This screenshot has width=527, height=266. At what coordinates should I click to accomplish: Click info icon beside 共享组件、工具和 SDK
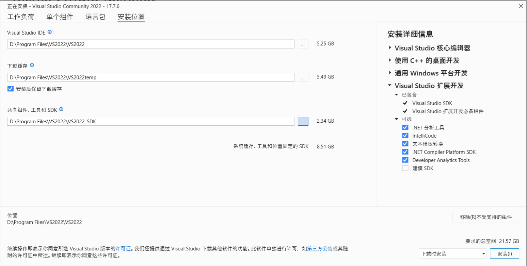coord(61,109)
